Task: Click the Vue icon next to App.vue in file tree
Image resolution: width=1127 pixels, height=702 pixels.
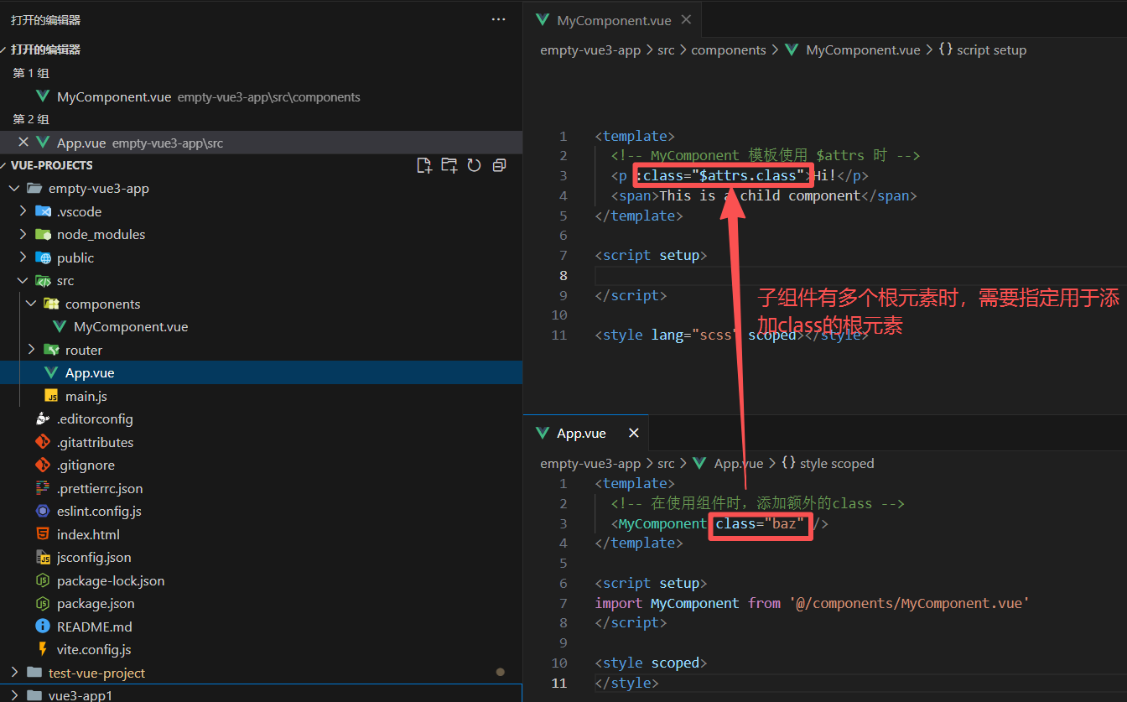Action: tap(51, 373)
